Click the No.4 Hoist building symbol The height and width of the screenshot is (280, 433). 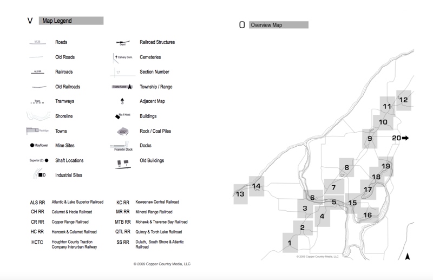pos(117,116)
